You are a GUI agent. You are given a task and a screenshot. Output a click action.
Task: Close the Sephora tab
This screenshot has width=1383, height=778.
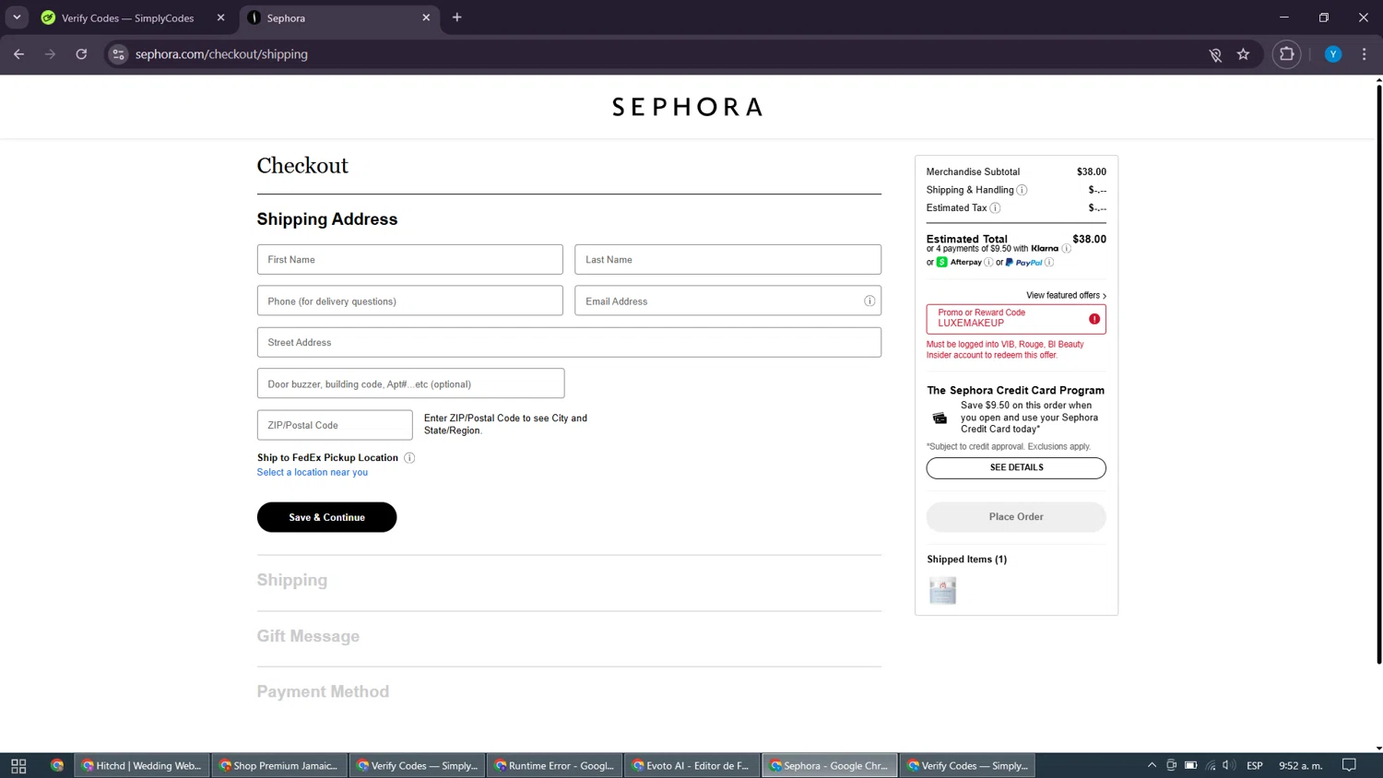coord(426,18)
